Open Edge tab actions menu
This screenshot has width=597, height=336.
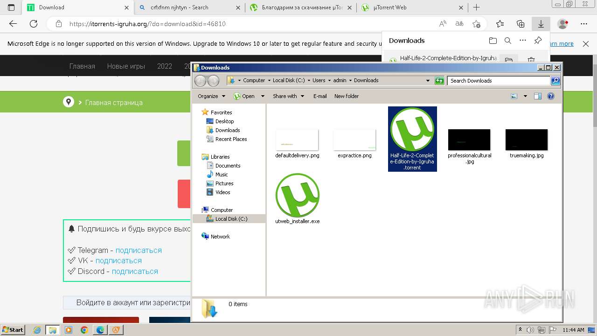(x=11, y=7)
